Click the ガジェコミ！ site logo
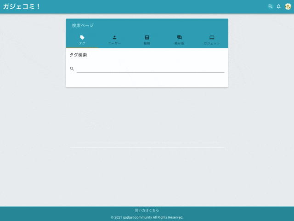Viewport: 294px width, 221px height. pos(22,6)
